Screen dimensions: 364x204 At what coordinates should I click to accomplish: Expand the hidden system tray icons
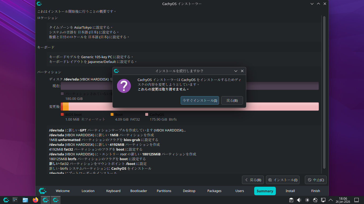click(x=331, y=200)
